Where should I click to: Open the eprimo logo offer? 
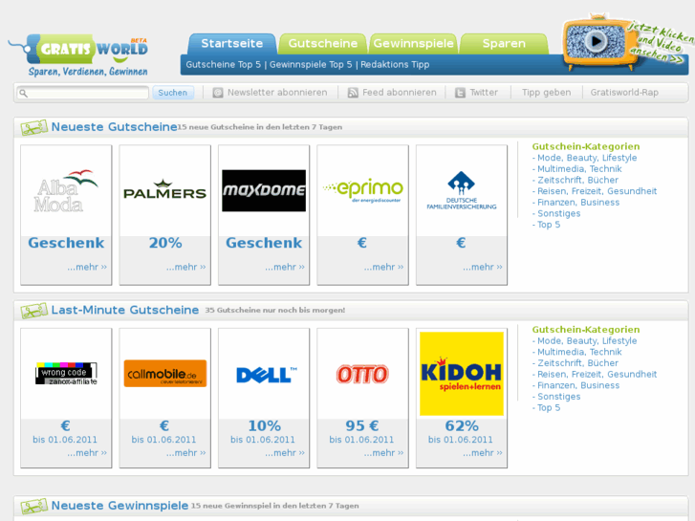pos(363,190)
